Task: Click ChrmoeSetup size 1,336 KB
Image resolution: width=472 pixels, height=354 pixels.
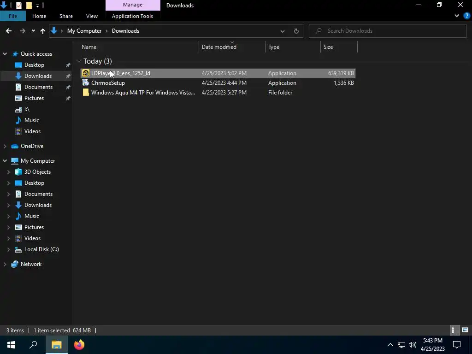Action: (x=344, y=83)
